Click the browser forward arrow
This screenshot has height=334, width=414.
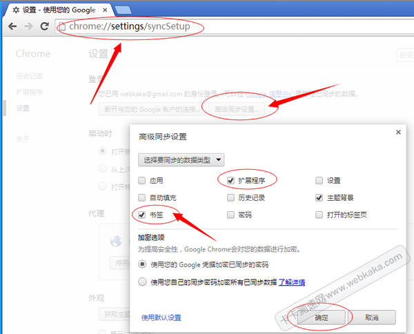point(28,26)
